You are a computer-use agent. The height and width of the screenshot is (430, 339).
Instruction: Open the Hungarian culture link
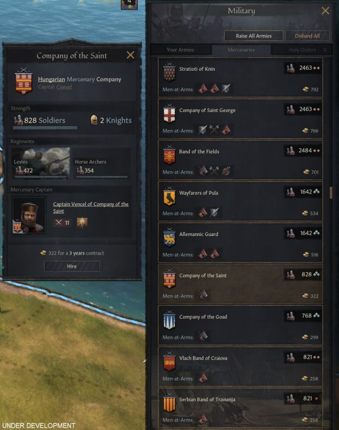click(x=51, y=79)
